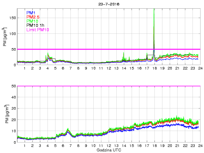
Task: Click the magenta limit line in lower chart
Action: click(x=109, y=86)
